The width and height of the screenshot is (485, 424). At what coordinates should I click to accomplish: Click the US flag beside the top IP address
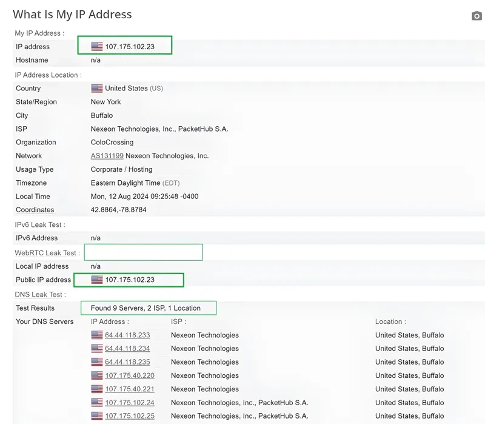pyautogui.click(x=97, y=47)
